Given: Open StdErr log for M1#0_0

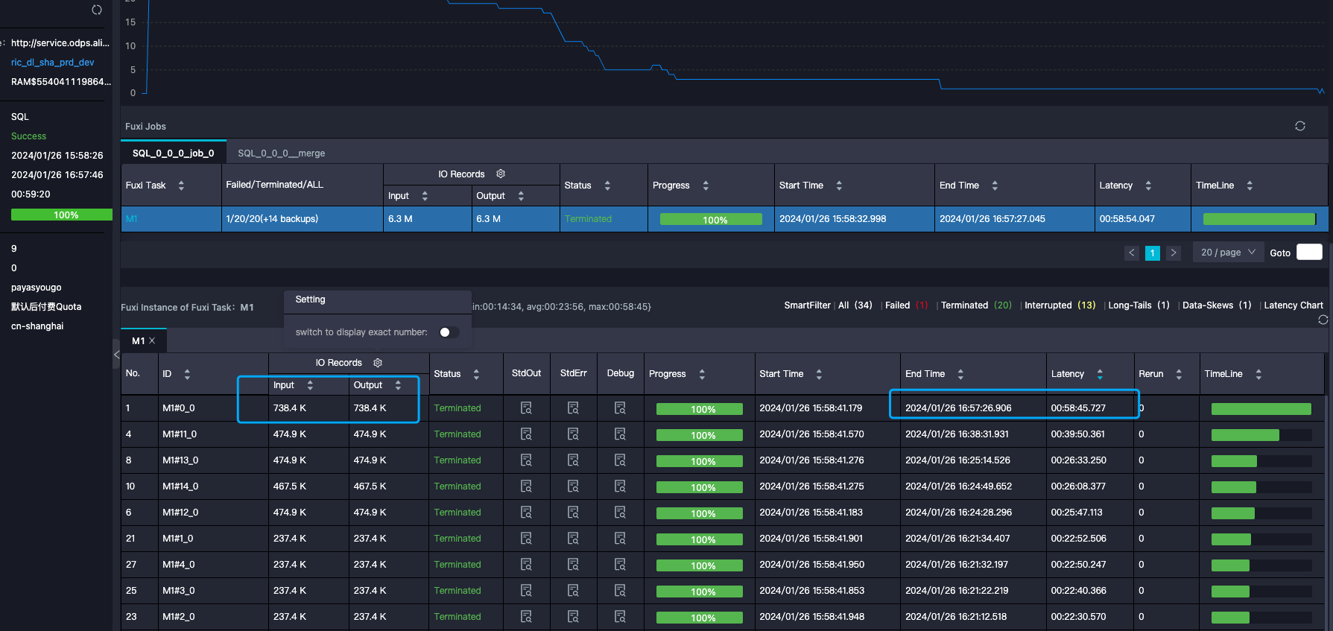Looking at the screenshot, I should (573, 408).
